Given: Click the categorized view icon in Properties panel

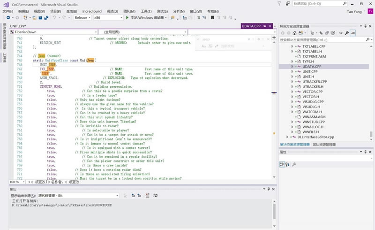Looking at the screenshot, I should 282,164.
